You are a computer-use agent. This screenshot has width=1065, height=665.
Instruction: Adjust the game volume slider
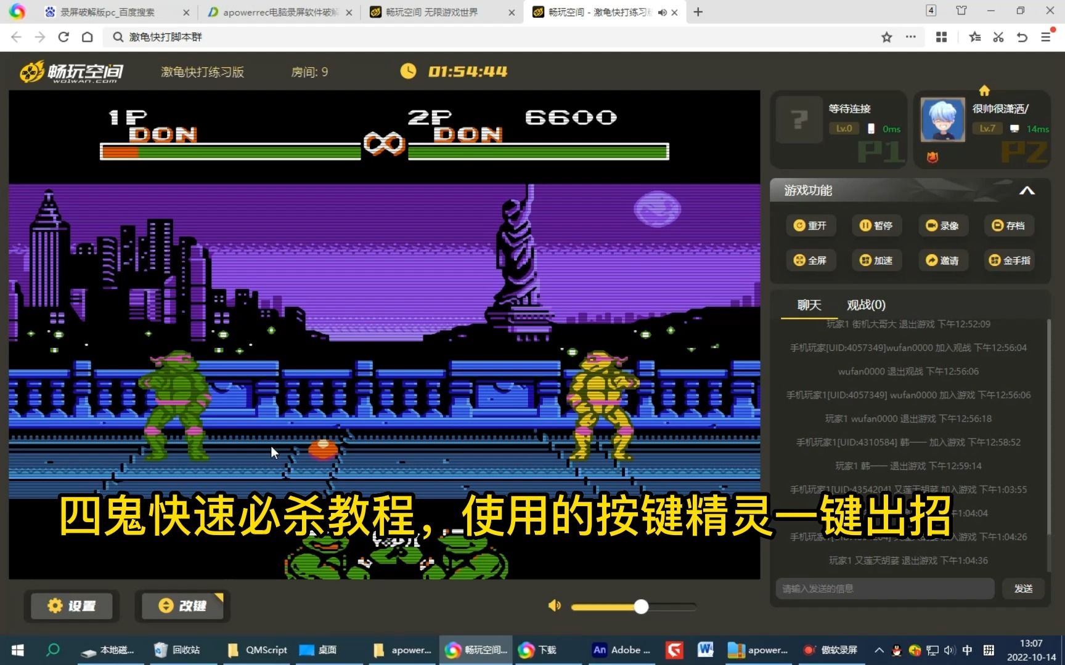634,607
